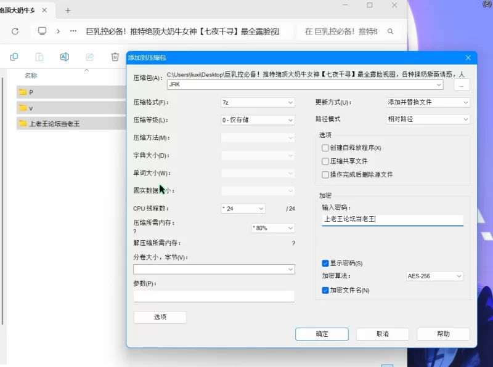Open the 压缩格式 7z dropdown

[x=258, y=102]
